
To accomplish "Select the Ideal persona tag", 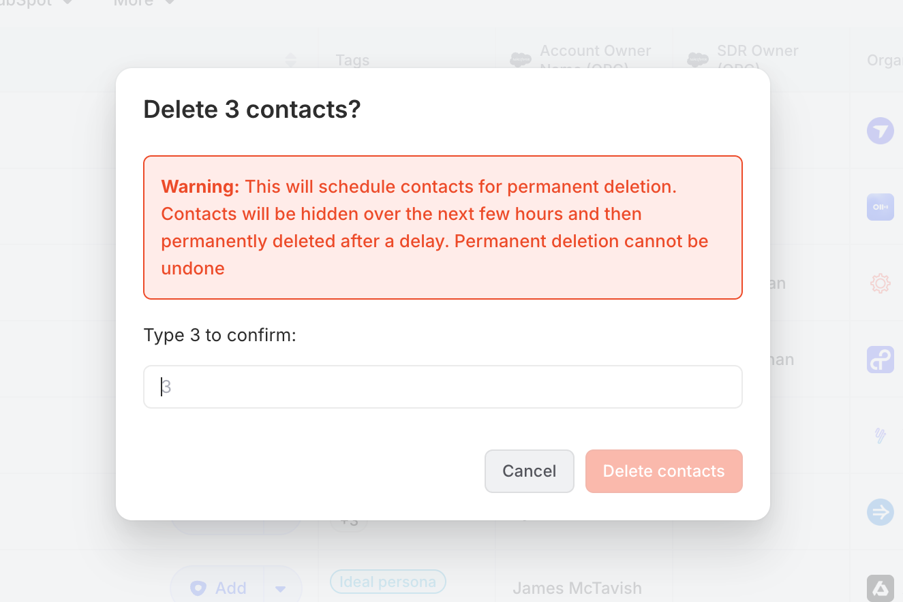I will tap(388, 582).
